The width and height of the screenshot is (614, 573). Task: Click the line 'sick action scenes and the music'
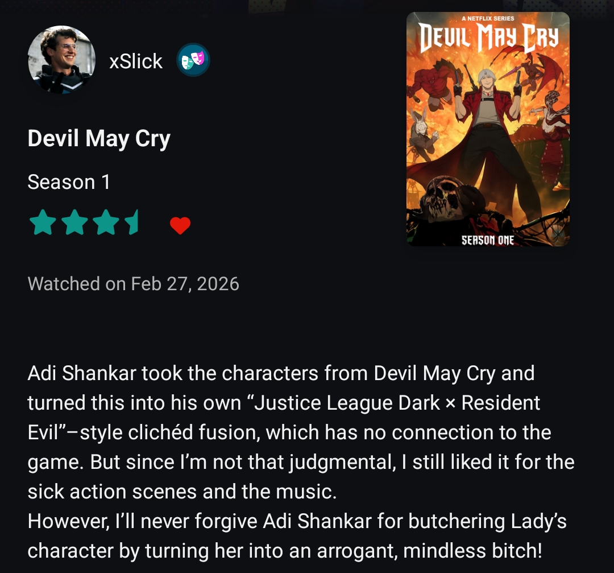pos(182,492)
